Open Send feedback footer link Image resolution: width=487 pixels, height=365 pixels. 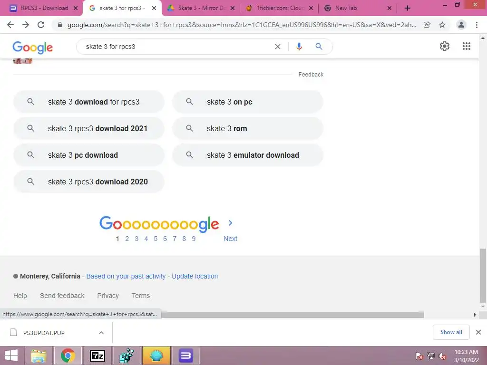tap(62, 296)
